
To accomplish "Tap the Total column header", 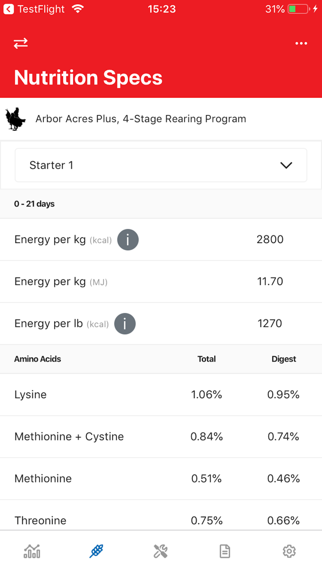I will pyautogui.click(x=207, y=359).
